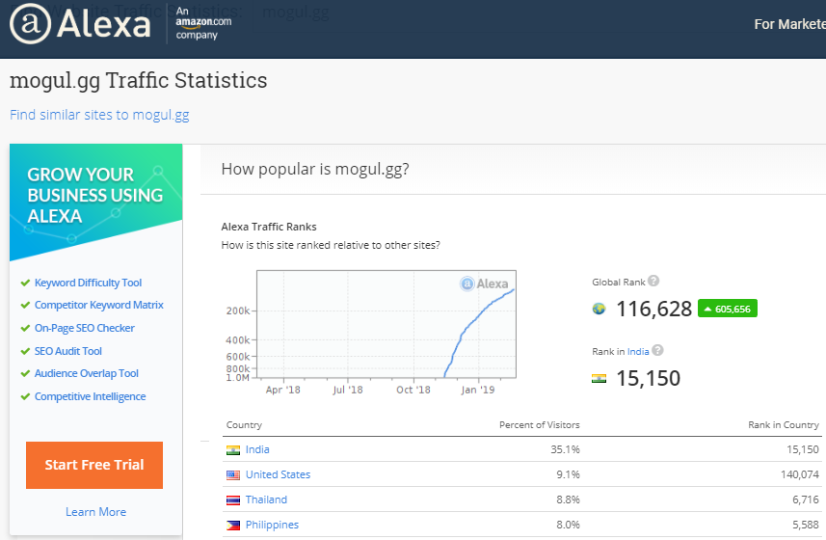Click the Start Free Trial button
826x540 pixels.
(x=94, y=465)
